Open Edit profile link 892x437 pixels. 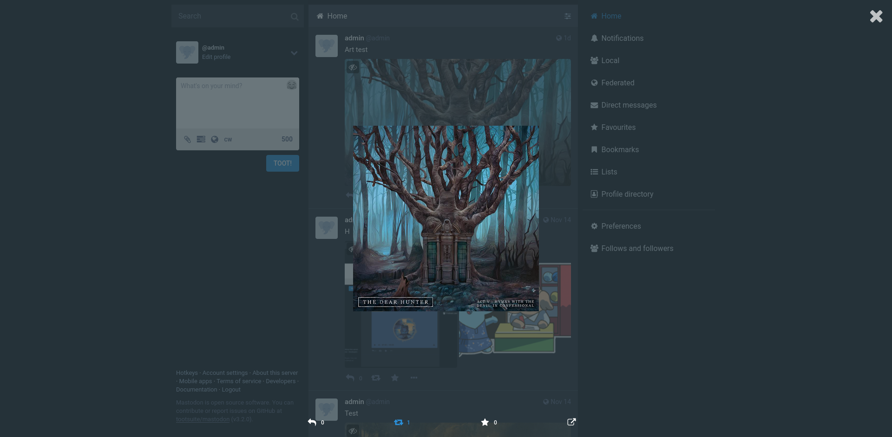(216, 57)
